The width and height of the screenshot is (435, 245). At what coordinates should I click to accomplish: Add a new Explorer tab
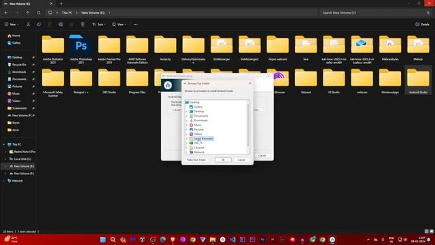point(61,4)
